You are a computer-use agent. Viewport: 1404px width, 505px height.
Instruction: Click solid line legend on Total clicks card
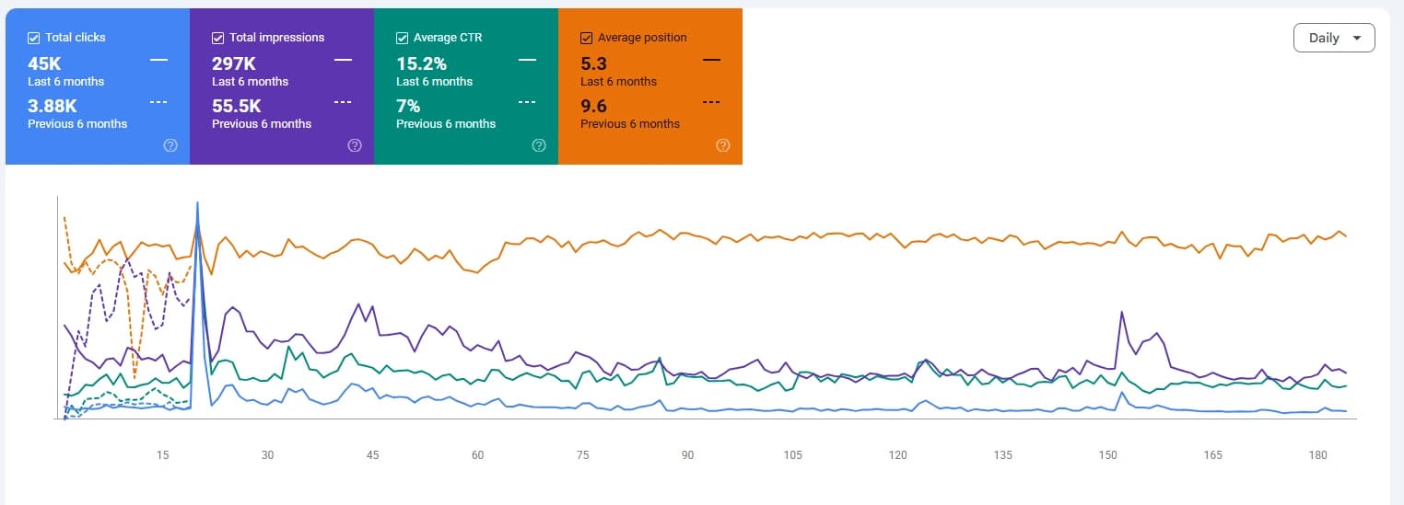click(158, 60)
